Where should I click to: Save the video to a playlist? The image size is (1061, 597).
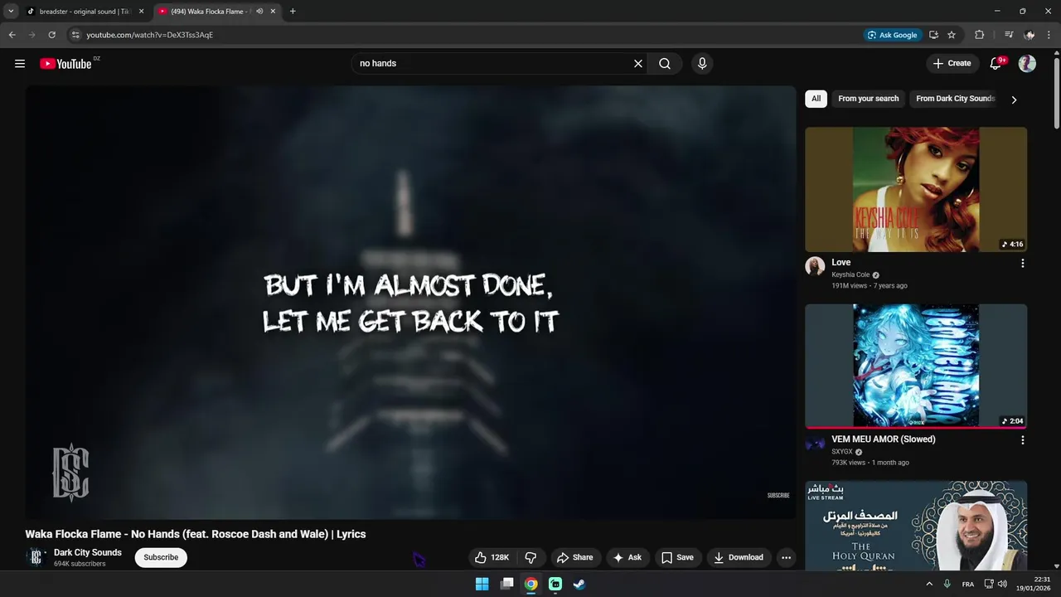677,558
